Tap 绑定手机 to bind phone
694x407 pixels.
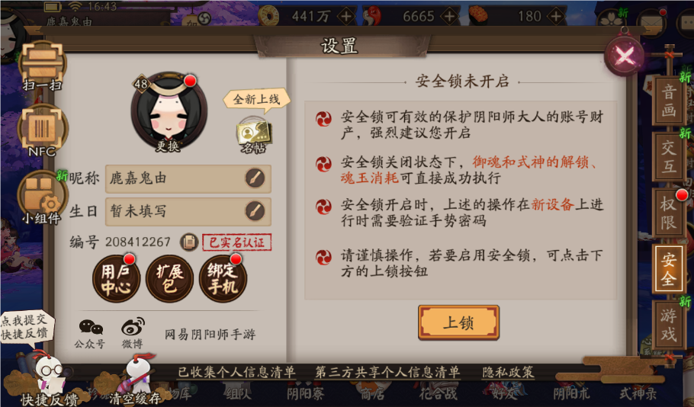click(x=223, y=279)
